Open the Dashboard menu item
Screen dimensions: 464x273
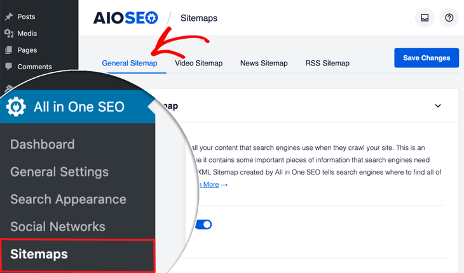click(x=43, y=144)
